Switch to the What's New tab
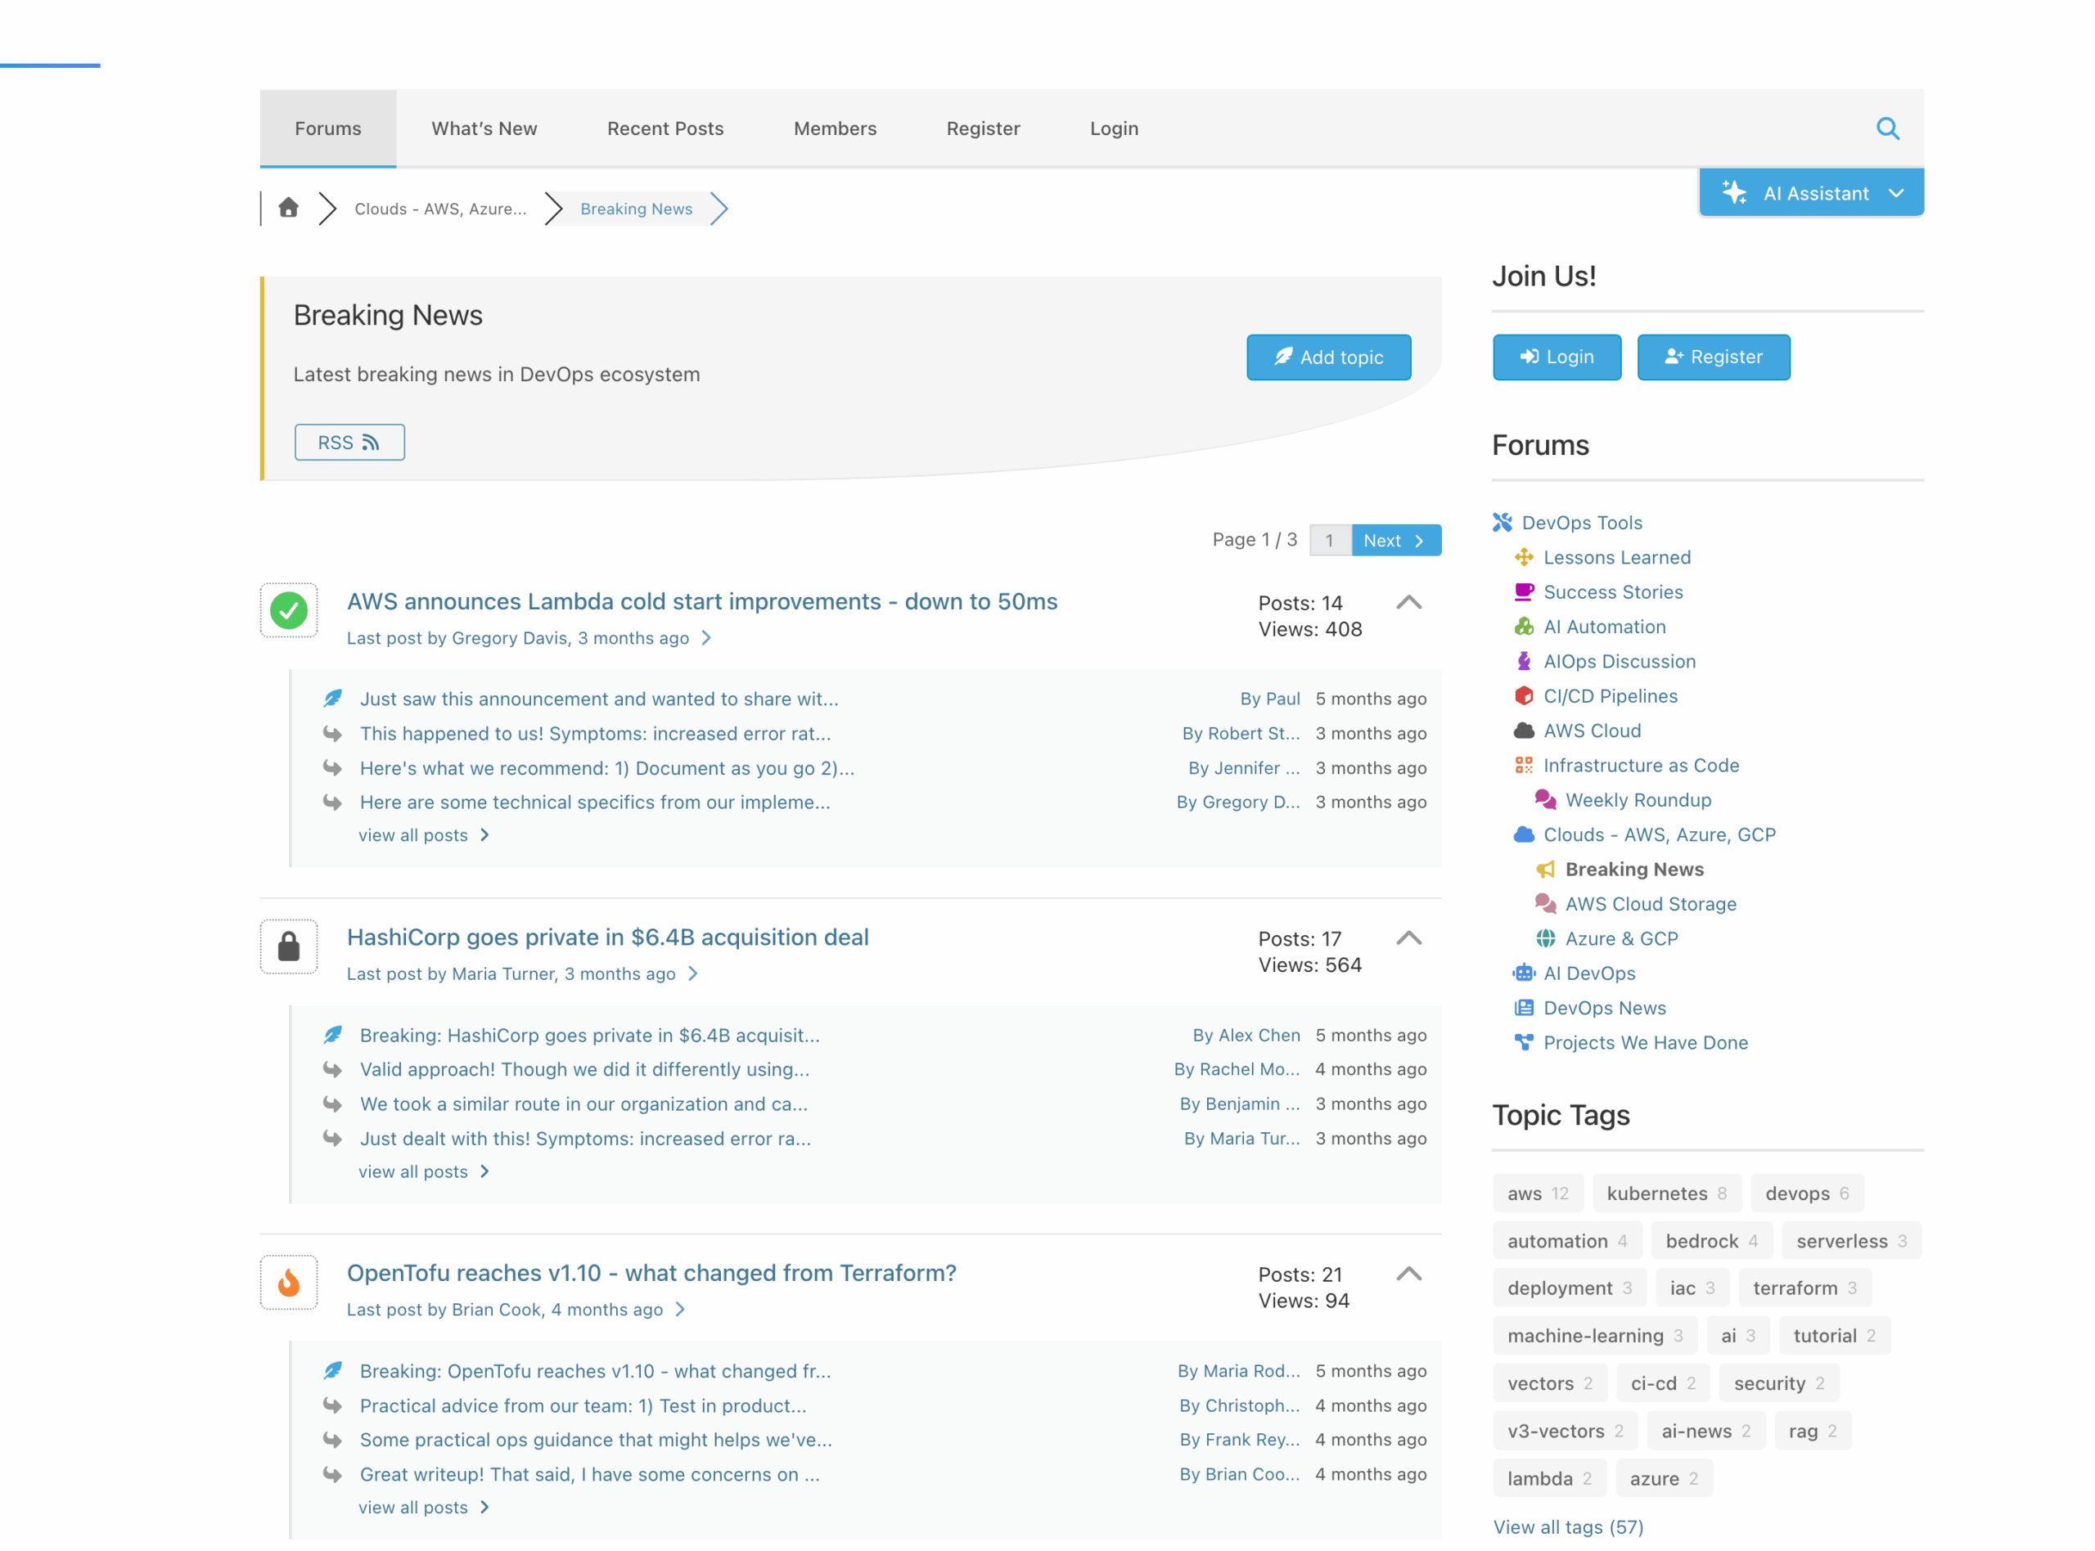The width and height of the screenshot is (2095, 1551). pos(484,128)
